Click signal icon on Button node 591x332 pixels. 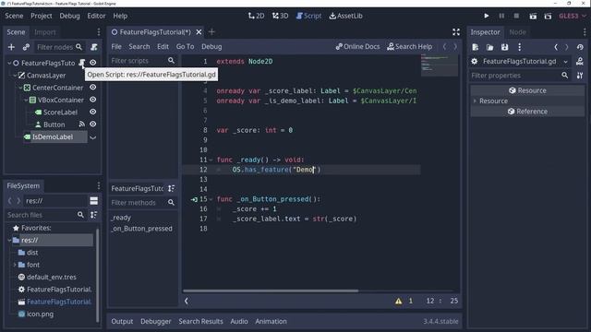pos(82,125)
